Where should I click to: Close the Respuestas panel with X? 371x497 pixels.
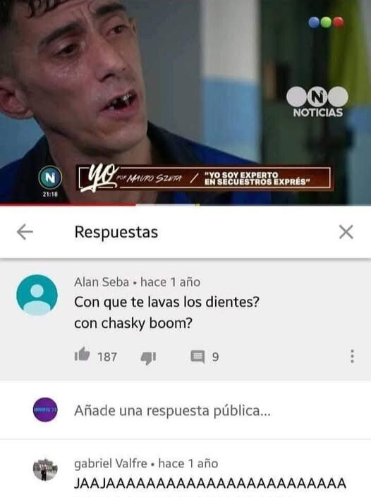(x=346, y=232)
